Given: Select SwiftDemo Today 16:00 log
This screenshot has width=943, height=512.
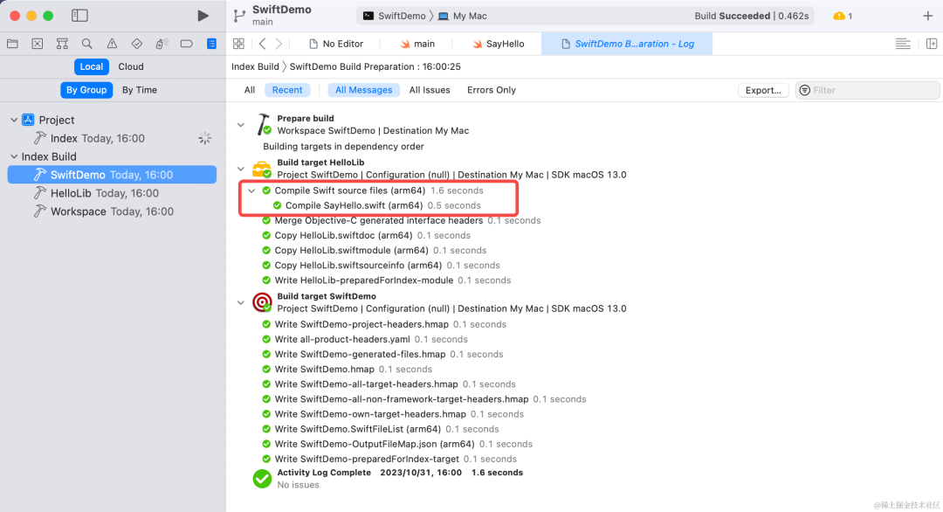Looking at the screenshot, I should pos(112,175).
